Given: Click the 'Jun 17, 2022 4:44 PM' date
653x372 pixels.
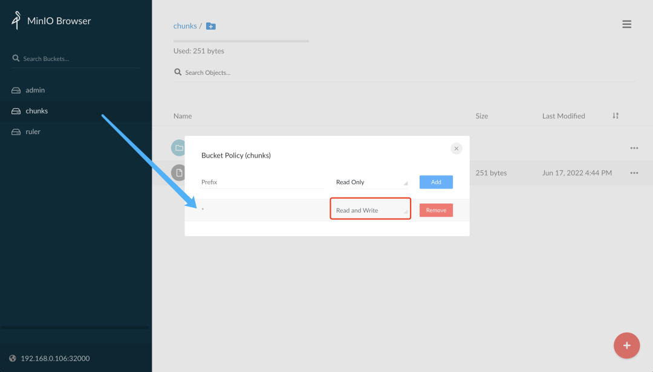Looking at the screenshot, I should point(577,173).
